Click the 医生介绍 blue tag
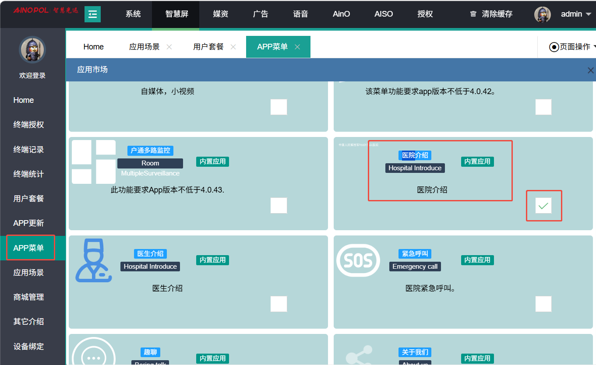The width and height of the screenshot is (596, 365). [x=150, y=254]
